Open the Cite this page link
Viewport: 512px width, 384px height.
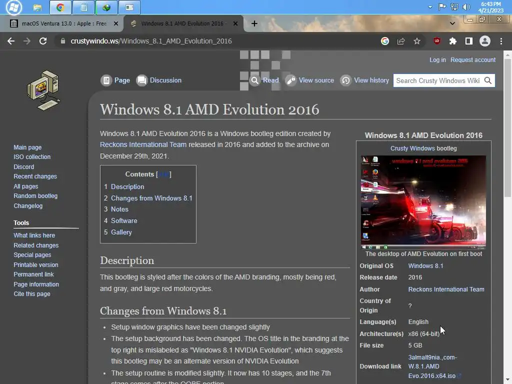(32, 294)
